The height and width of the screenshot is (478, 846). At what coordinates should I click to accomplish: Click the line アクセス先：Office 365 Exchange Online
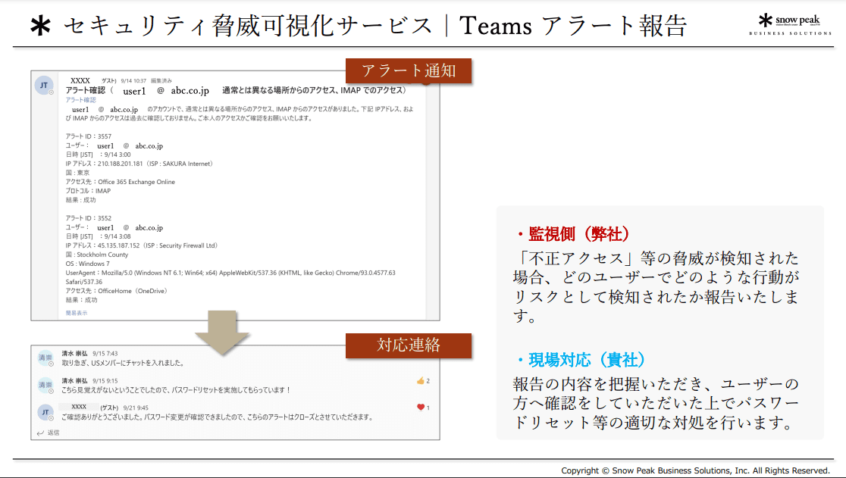click(121, 182)
